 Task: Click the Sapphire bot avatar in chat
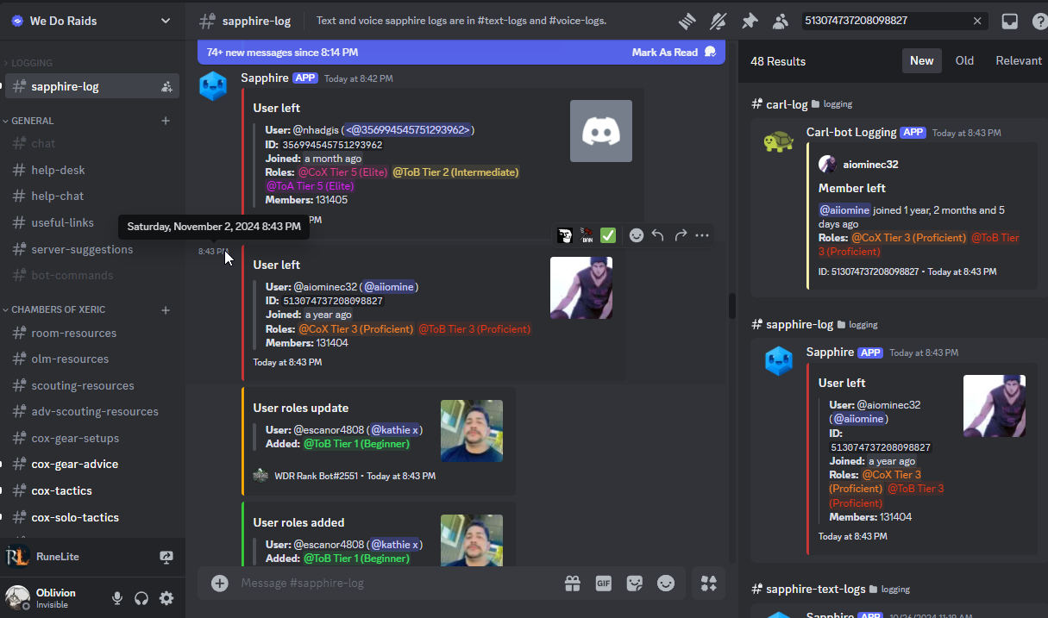coord(214,86)
